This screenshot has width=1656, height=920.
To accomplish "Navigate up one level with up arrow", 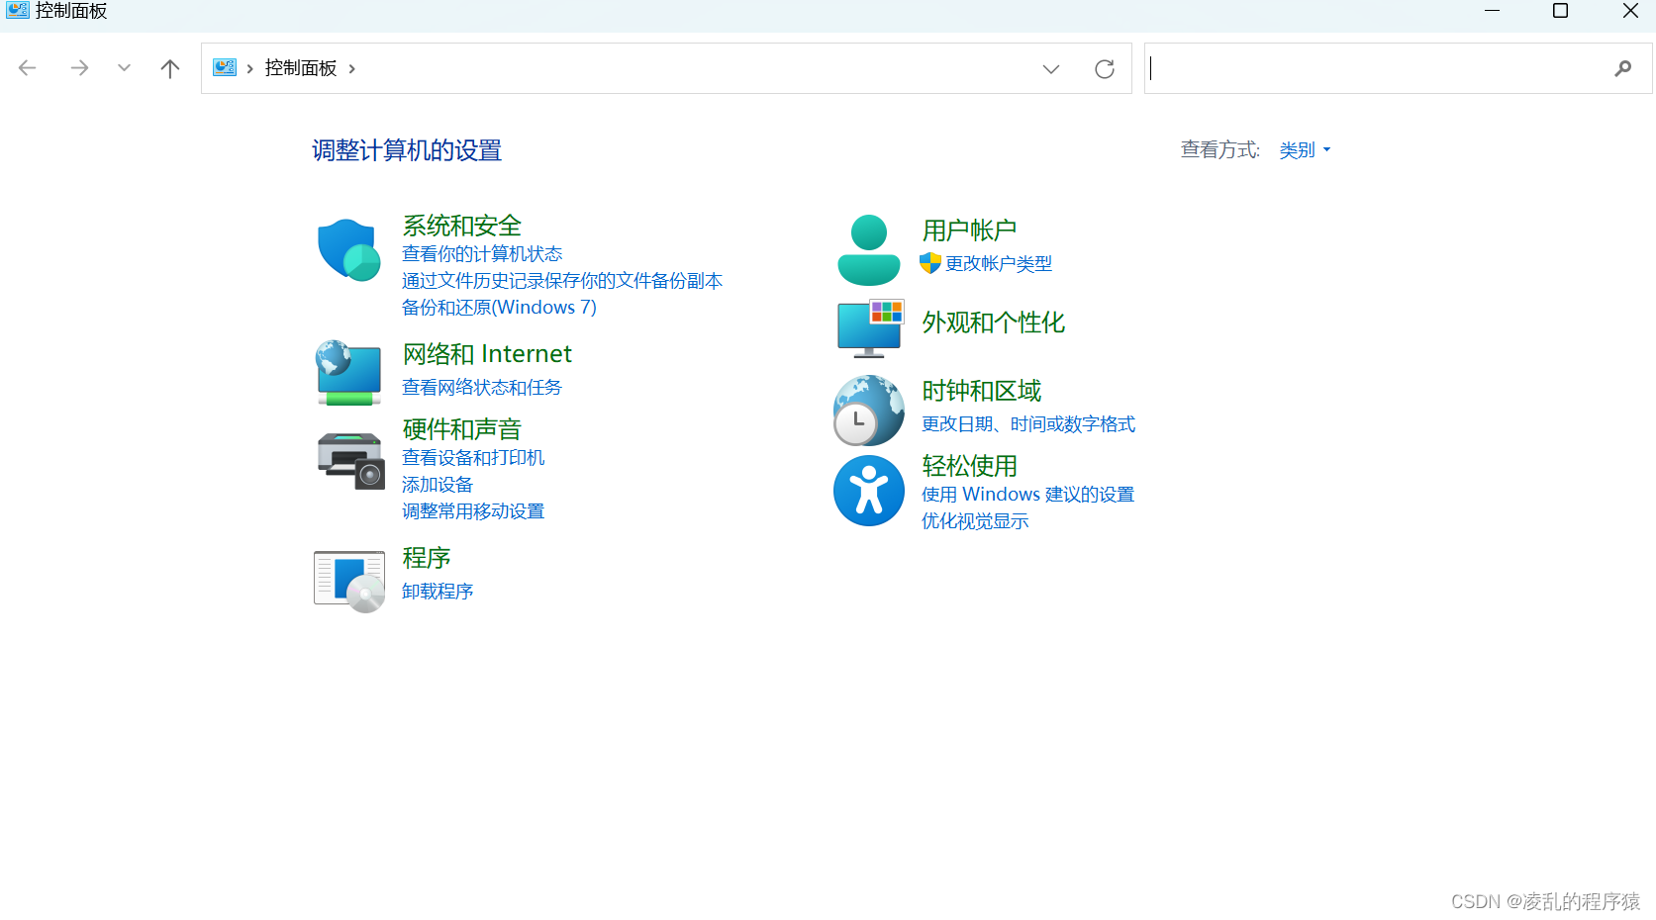I will point(170,68).
